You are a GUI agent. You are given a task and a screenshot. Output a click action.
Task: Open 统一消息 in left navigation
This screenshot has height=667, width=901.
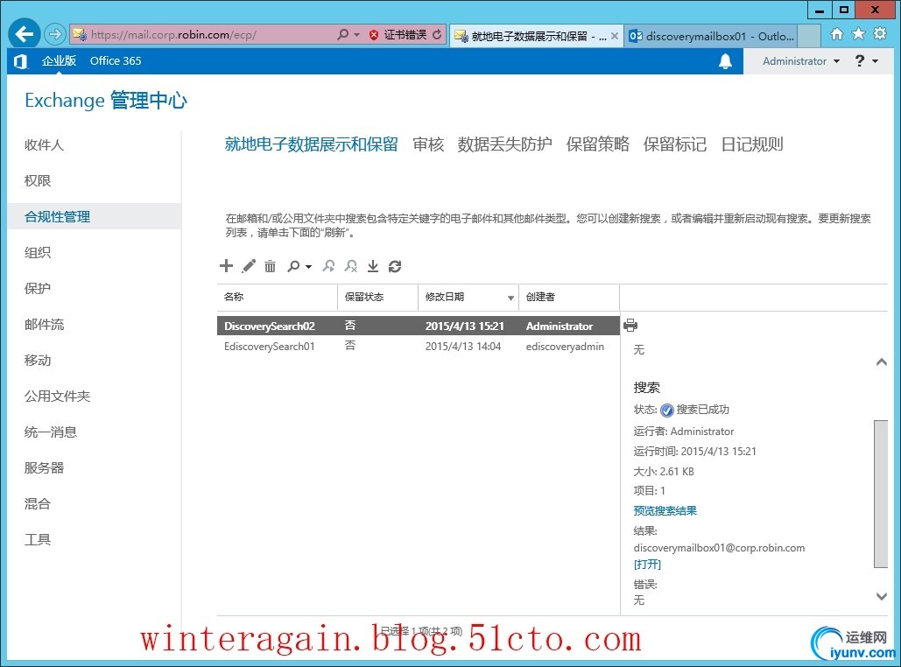51,432
